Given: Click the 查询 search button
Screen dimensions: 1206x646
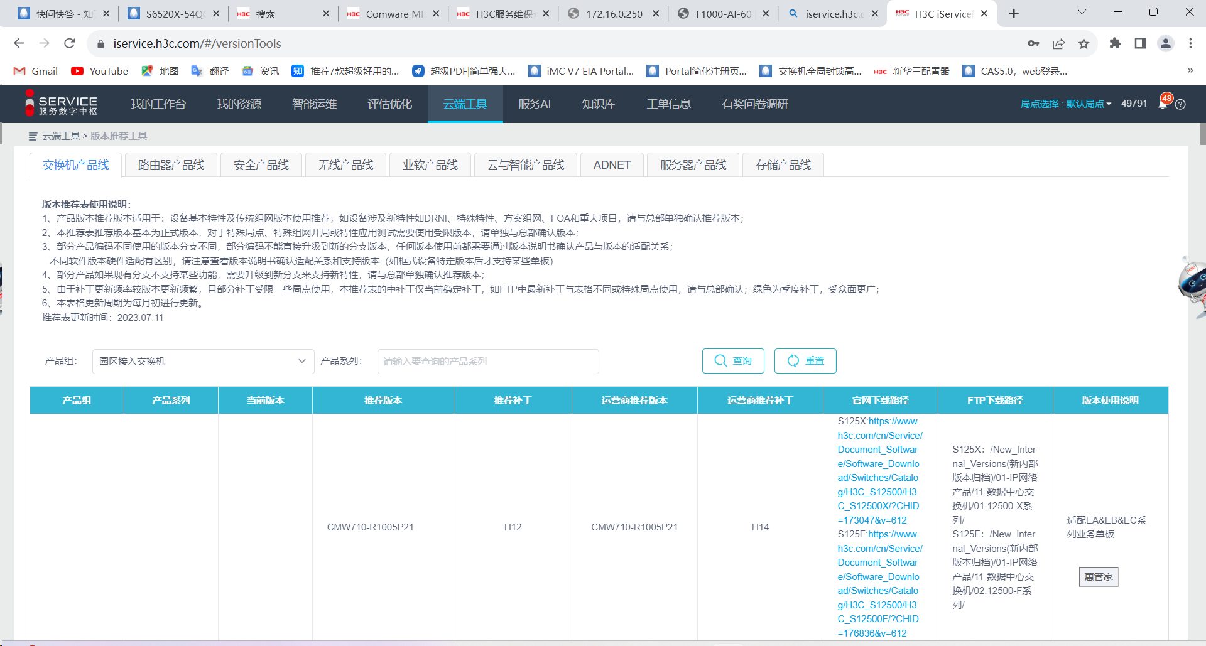Looking at the screenshot, I should 733,361.
